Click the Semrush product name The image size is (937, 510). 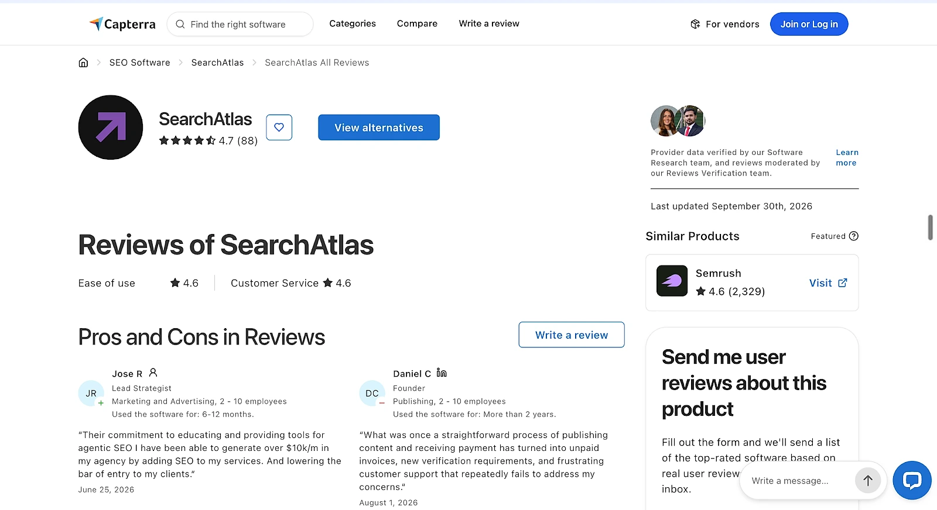[x=719, y=273]
